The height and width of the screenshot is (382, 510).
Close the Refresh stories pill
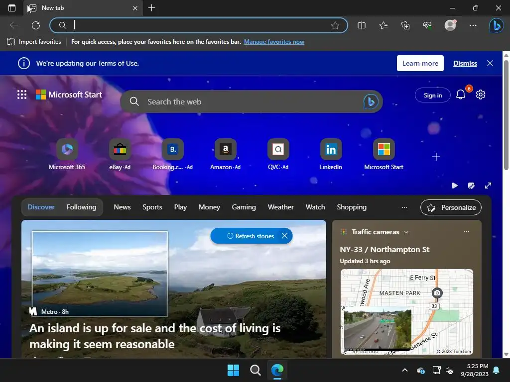point(284,236)
